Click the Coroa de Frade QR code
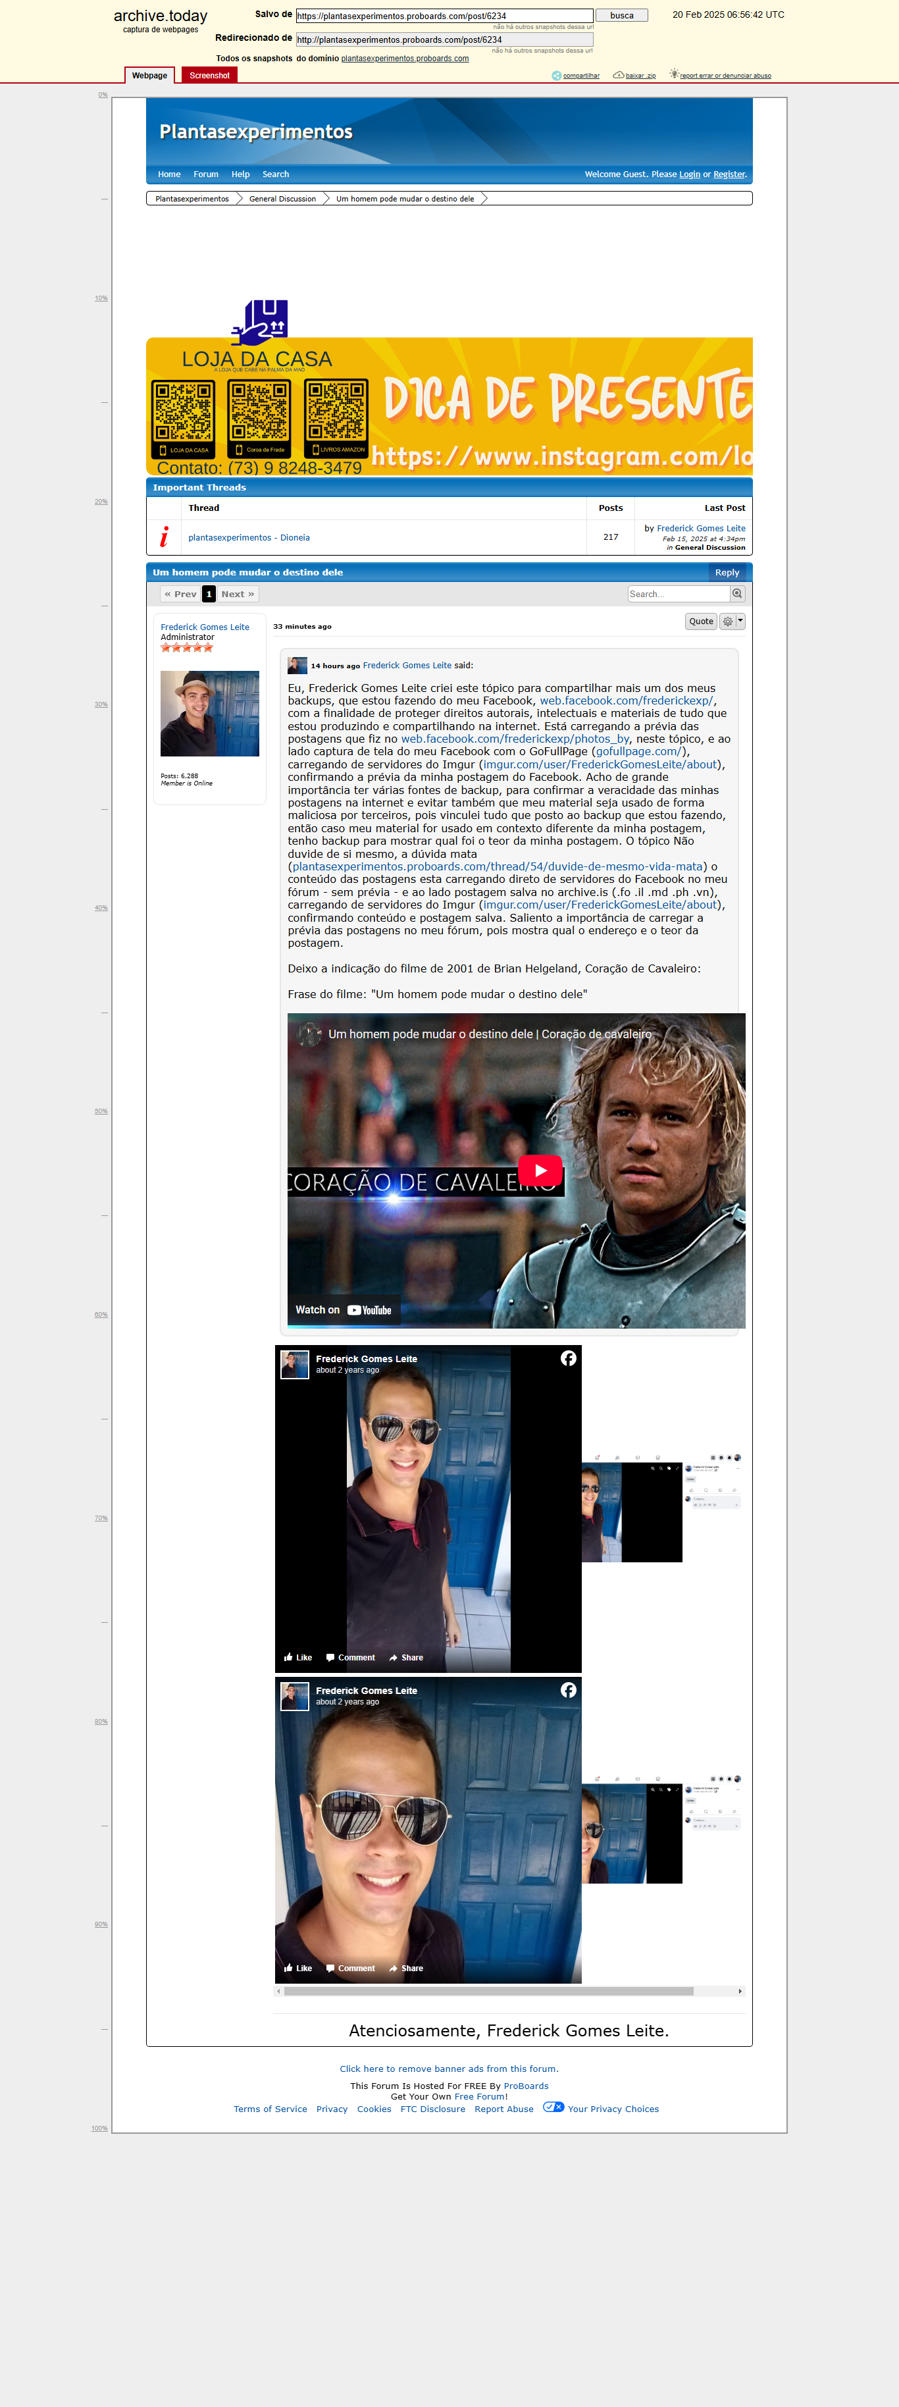899x2407 pixels. [x=260, y=419]
